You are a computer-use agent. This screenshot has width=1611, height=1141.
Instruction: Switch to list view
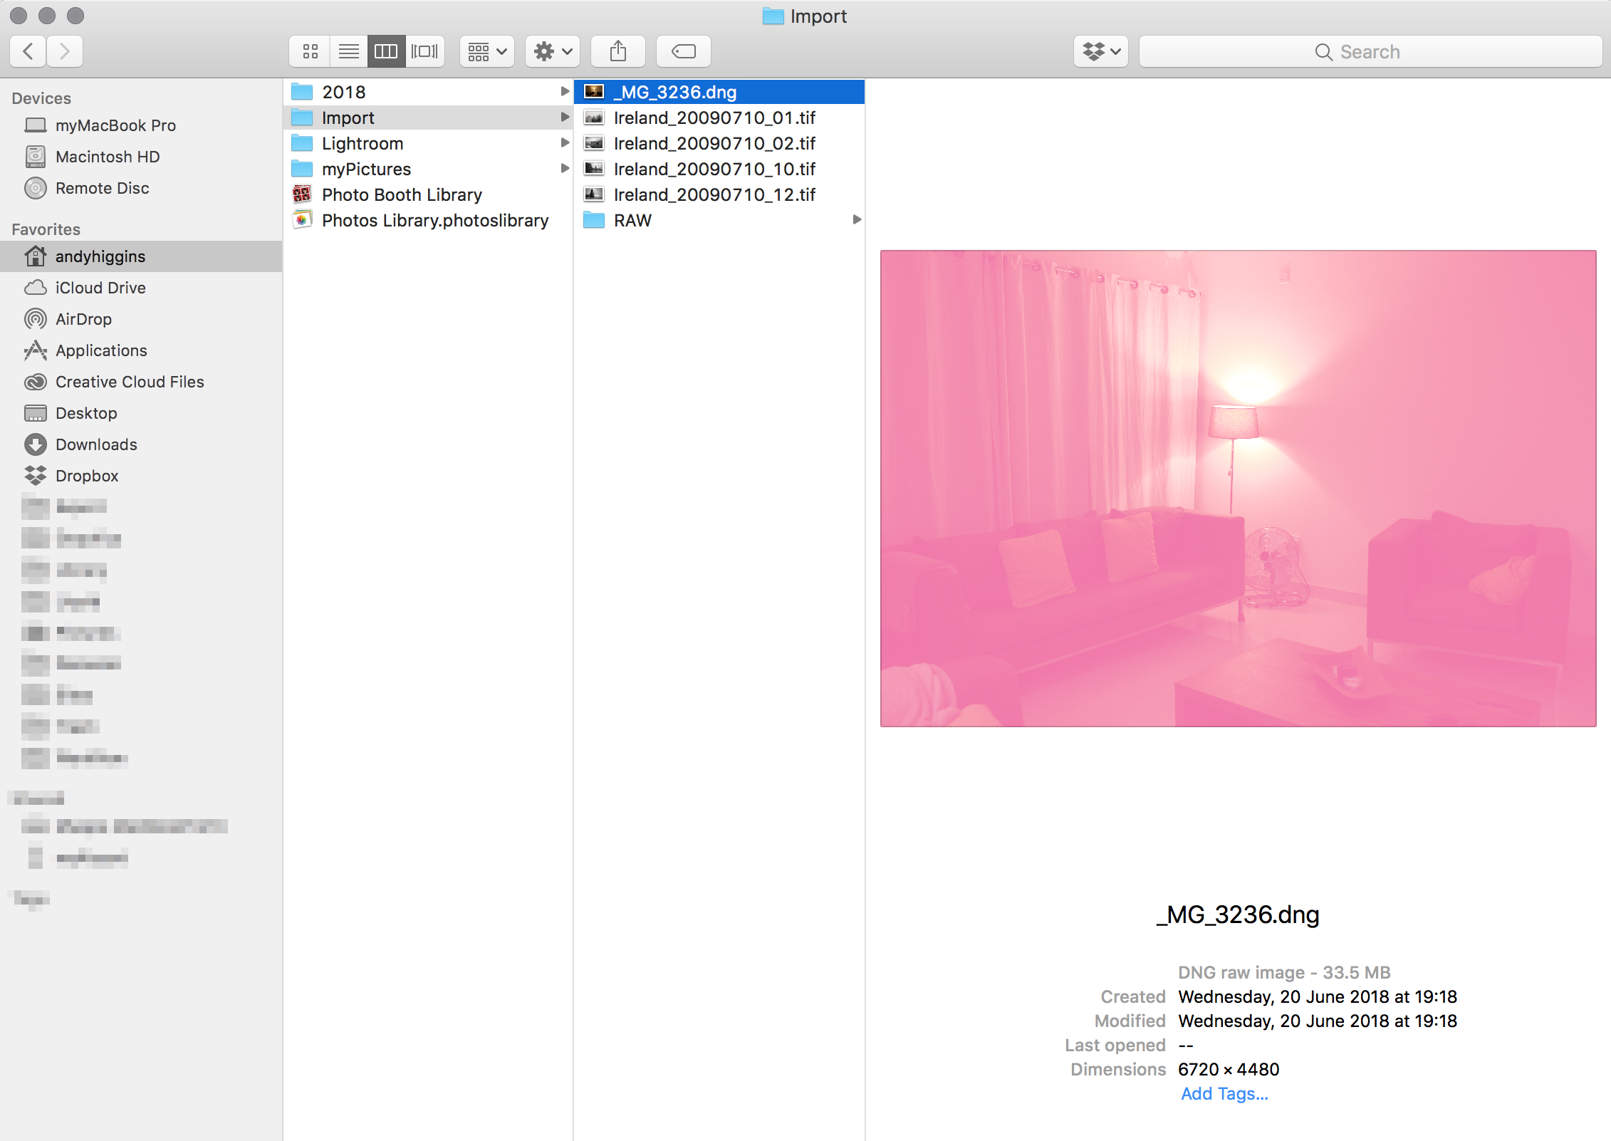coord(348,51)
